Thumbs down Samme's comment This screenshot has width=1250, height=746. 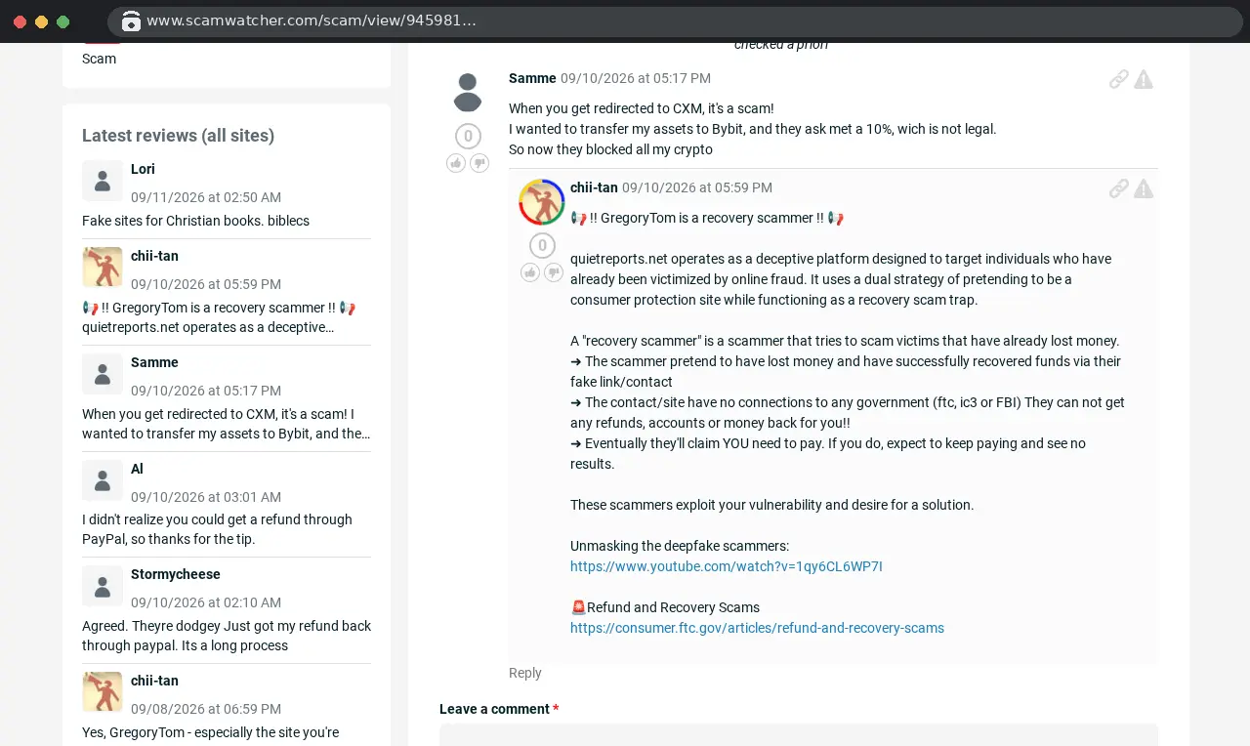479,163
